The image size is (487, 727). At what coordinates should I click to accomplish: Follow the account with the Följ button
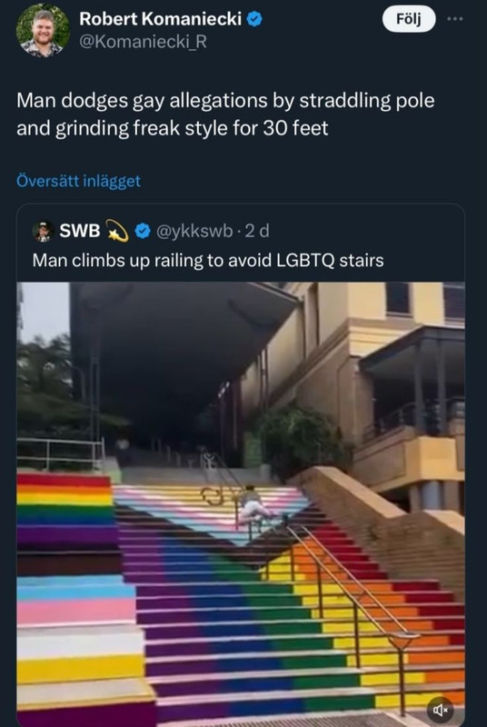pos(409,19)
